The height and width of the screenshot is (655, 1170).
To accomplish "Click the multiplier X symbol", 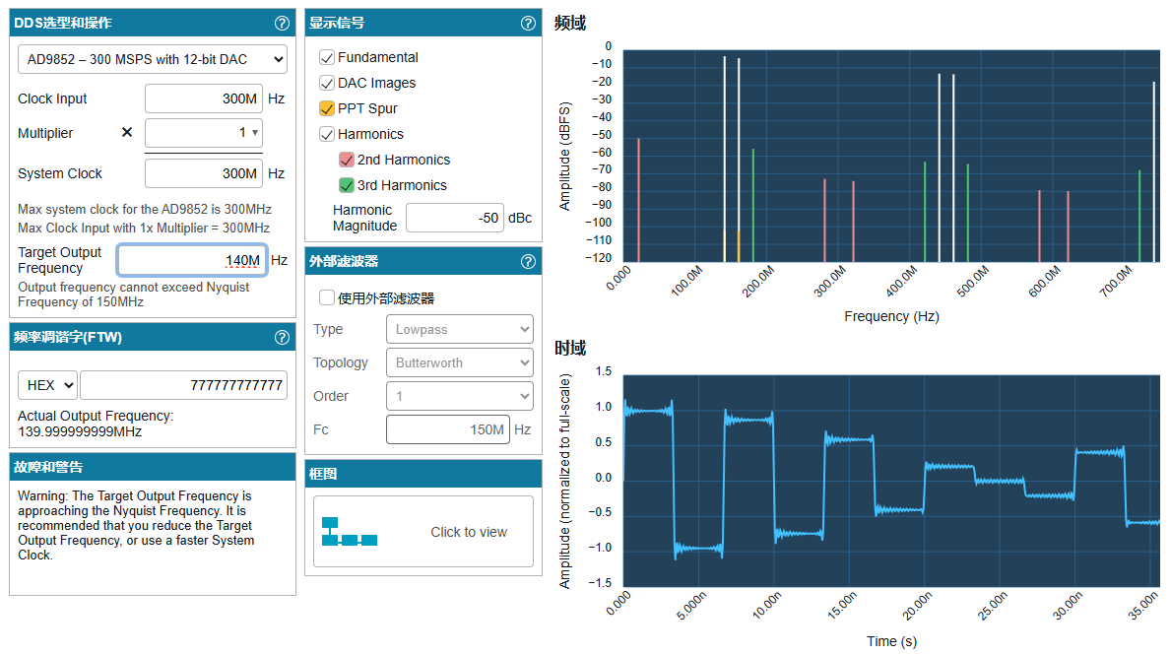I will point(126,132).
